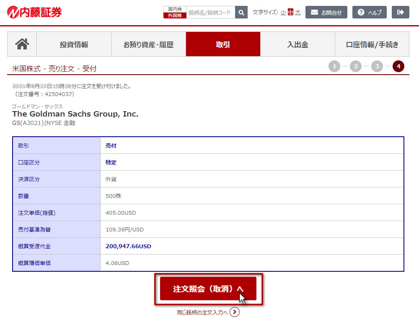This screenshot has height=325, width=419.
Task: Select the 109.39円/USD exchange rate
Action: 124,230
